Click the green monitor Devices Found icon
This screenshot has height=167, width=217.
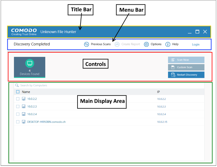(30, 63)
